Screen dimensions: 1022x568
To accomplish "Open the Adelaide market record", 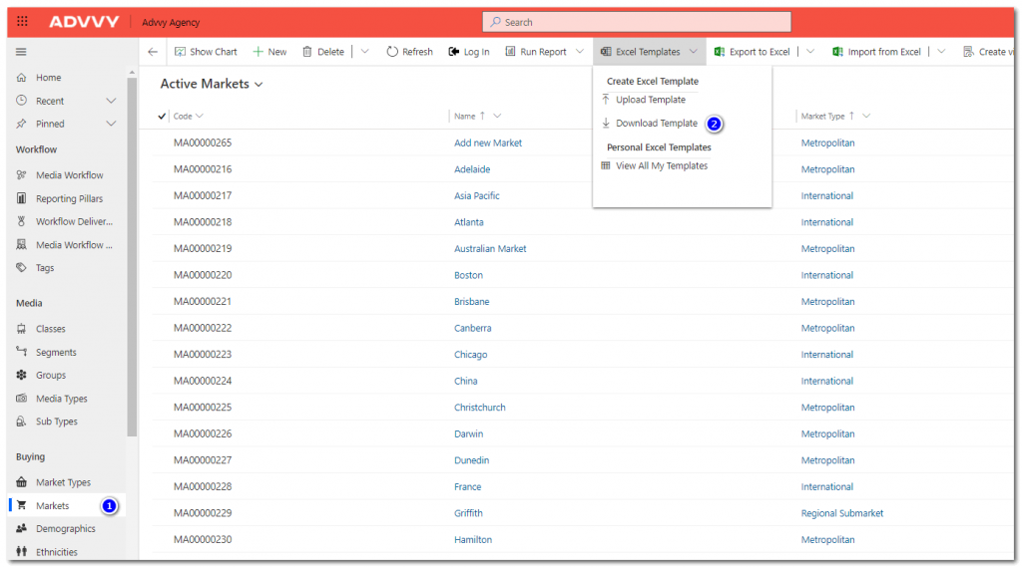I will (x=472, y=169).
